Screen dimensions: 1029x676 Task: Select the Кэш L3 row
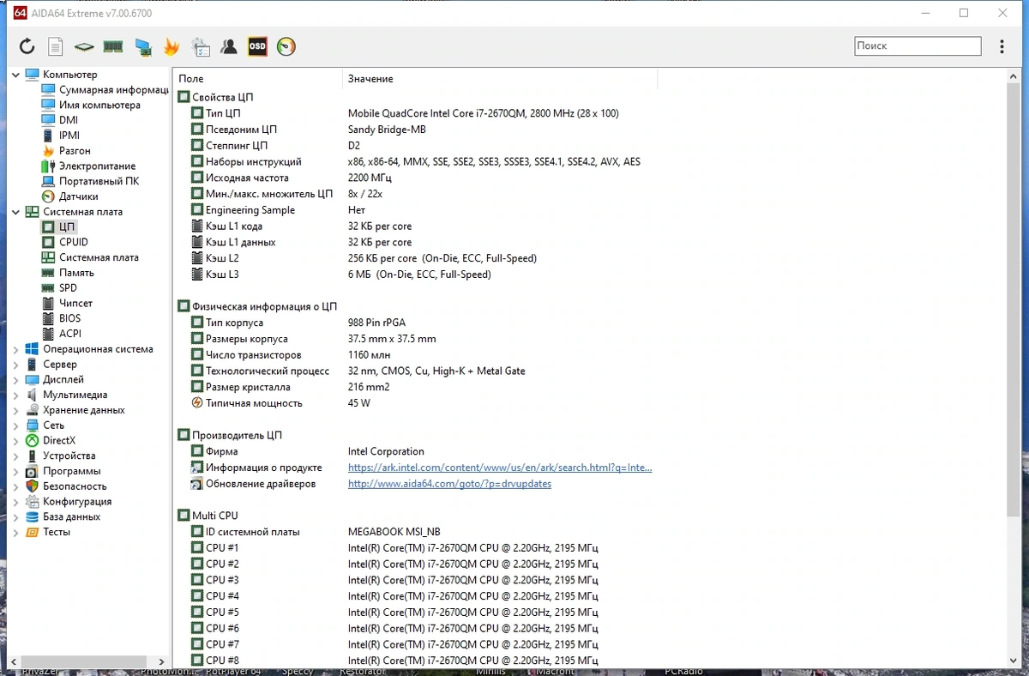[x=415, y=275]
